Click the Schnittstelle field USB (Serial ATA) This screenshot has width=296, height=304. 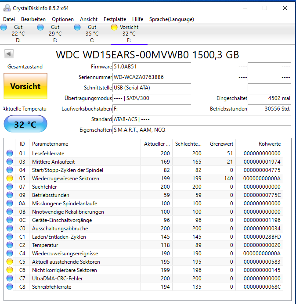pos(152,88)
